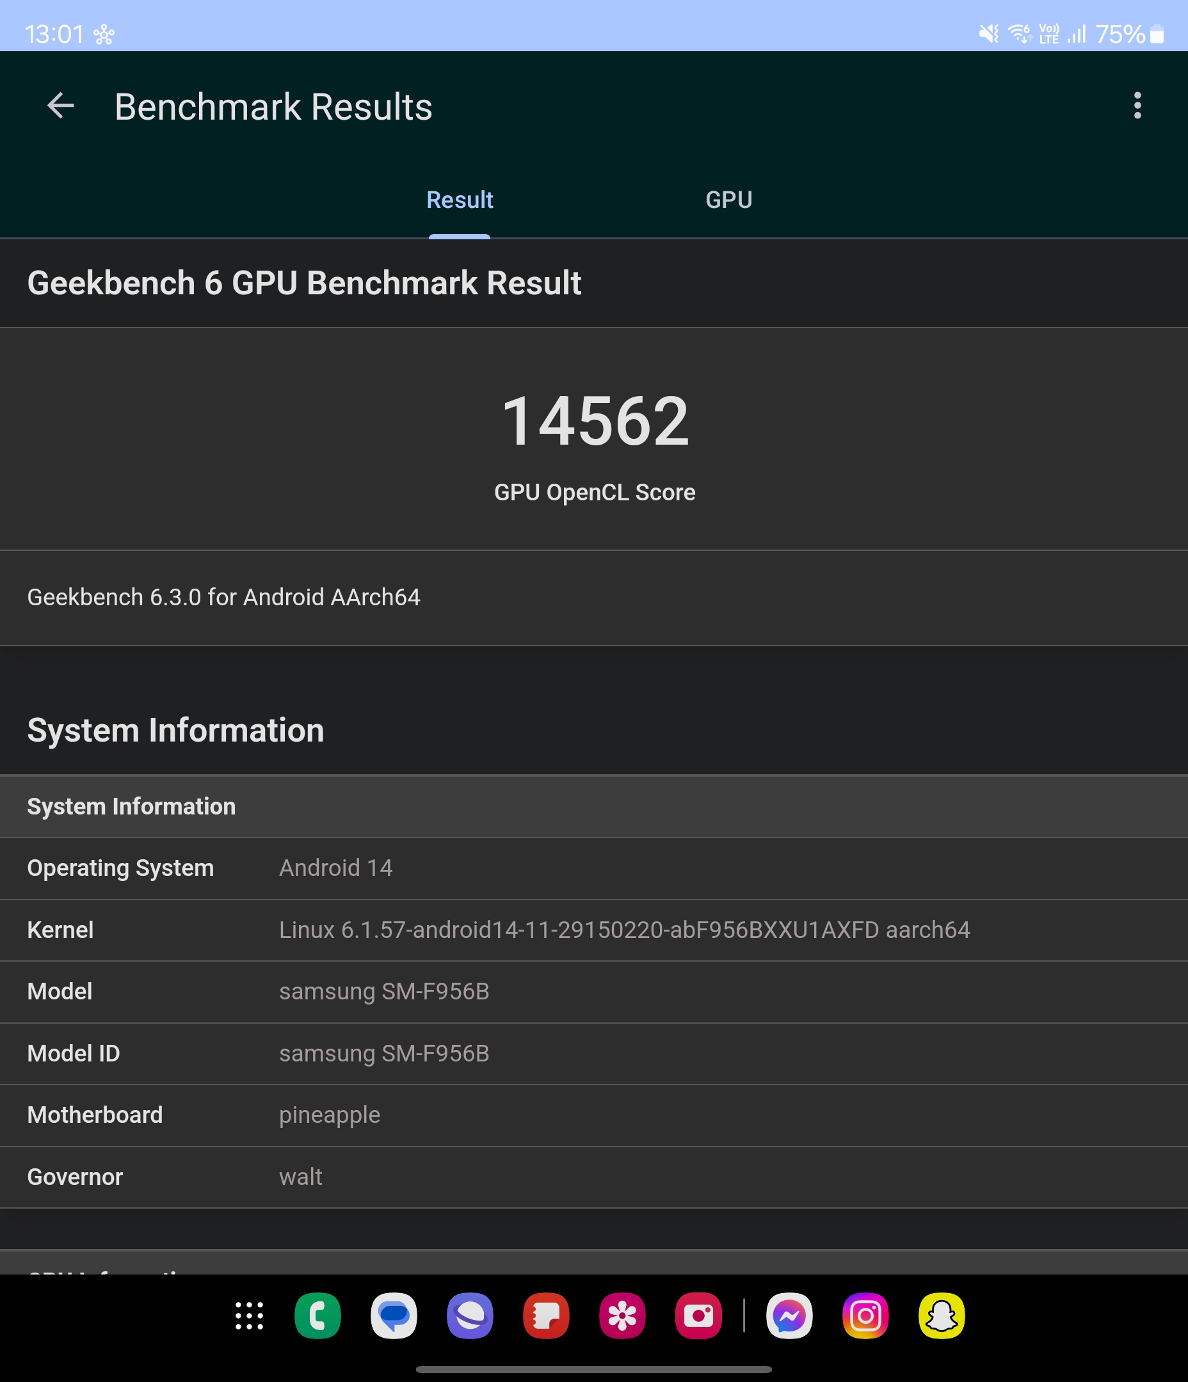This screenshot has height=1382, width=1188.
Task: Tap the mute/vibrate status icon
Action: pyautogui.click(x=988, y=33)
